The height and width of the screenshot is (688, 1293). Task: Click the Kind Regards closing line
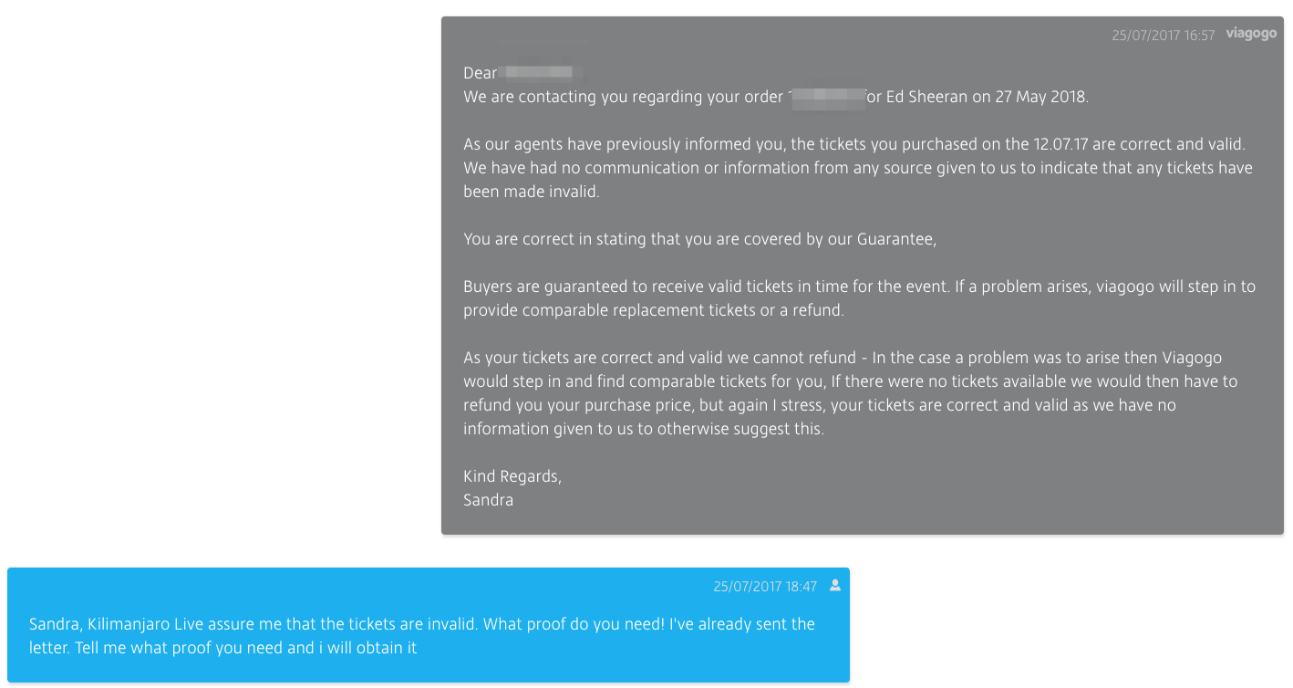click(512, 475)
